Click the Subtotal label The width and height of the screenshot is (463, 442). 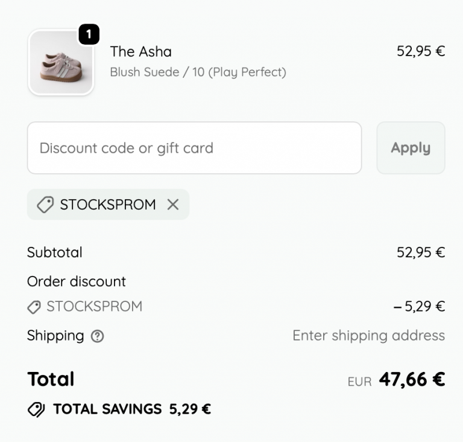click(55, 252)
